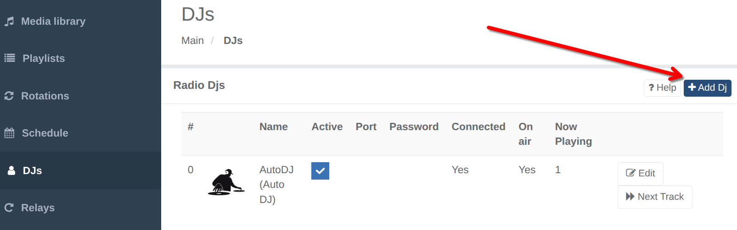Click the Relays redo arrow icon
Image resolution: width=737 pixels, height=230 pixels.
tap(9, 208)
